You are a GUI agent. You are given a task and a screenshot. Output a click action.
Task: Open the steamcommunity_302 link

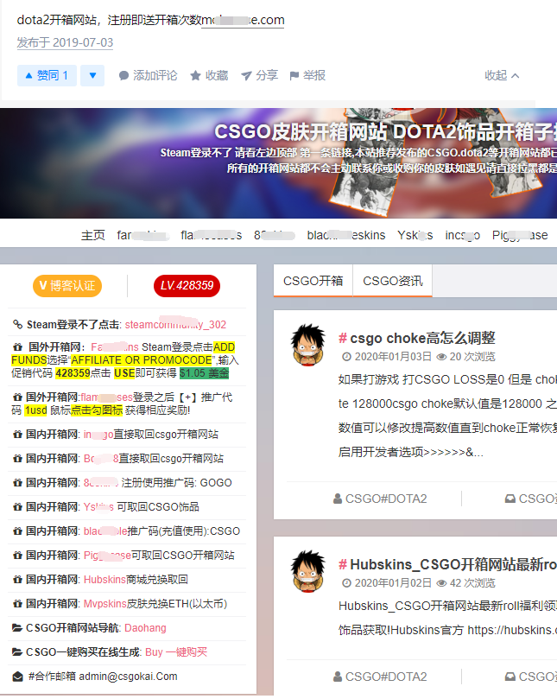175,325
